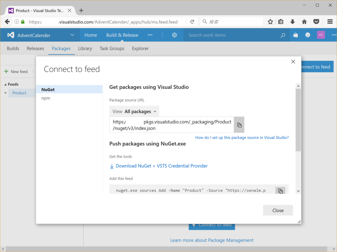Copy the package source URL

[239, 125]
